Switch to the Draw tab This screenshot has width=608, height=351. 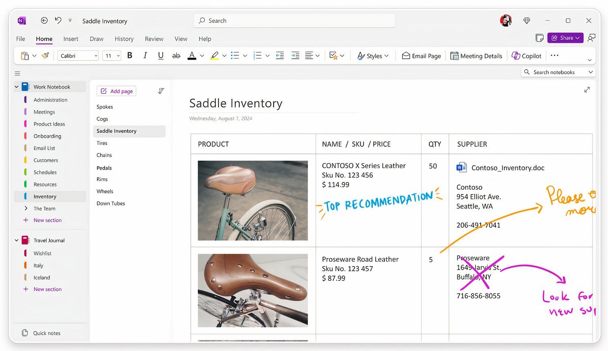tap(96, 39)
